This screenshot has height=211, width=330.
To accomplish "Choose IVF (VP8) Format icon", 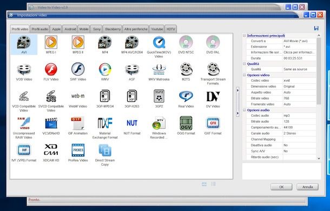I will pyautogui.click(x=24, y=150).
